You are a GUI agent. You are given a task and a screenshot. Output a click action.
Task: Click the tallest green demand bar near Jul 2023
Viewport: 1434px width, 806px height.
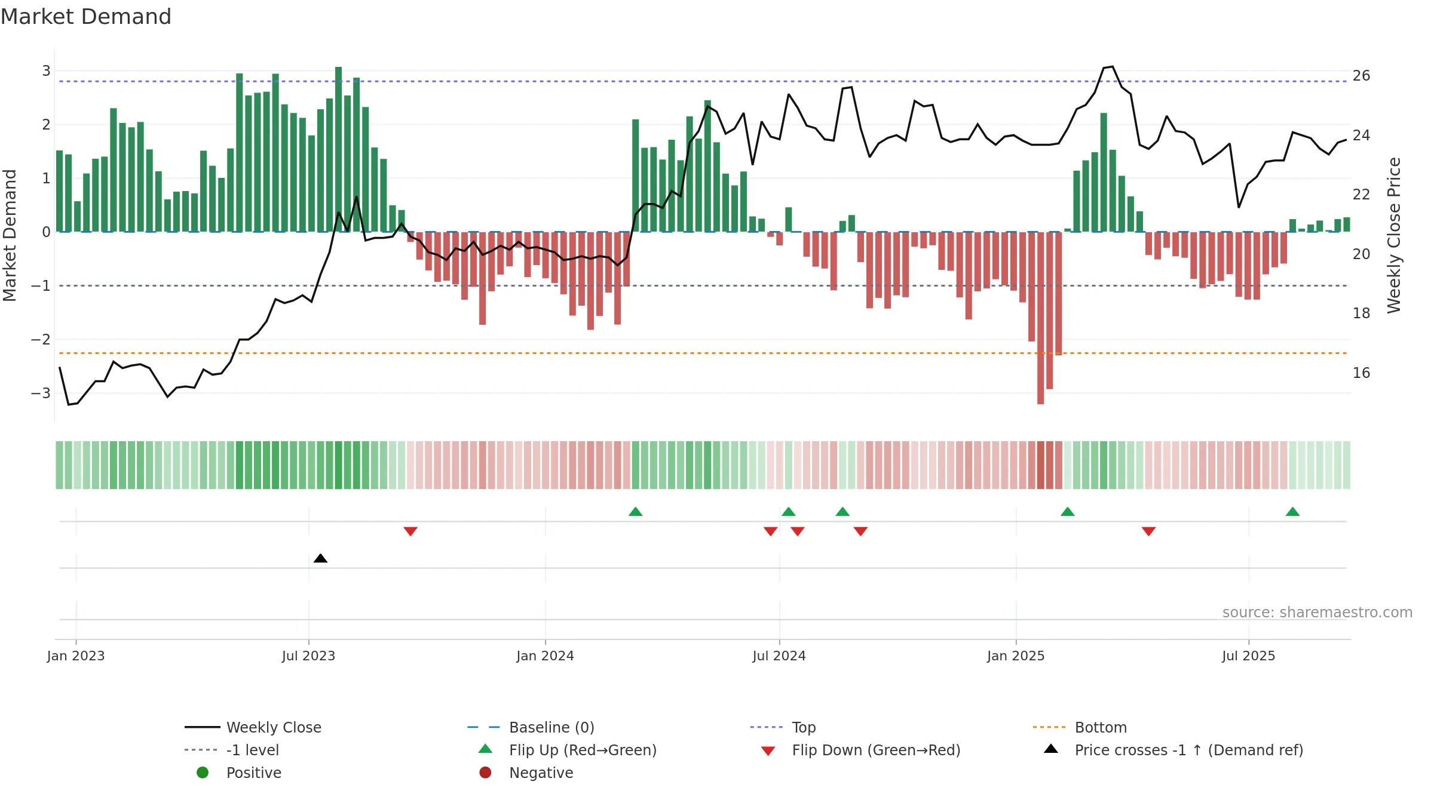(339, 149)
